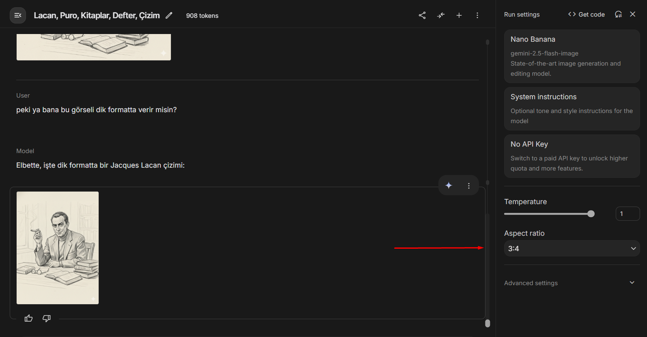Reset run settings to default icon
Image resolution: width=647 pixels, height=337 pixels.
[618, 14]
